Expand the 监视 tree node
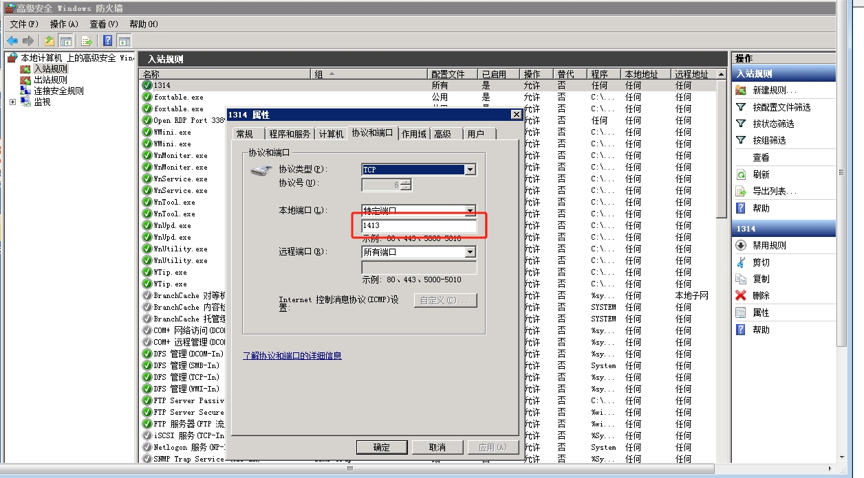The height and width of the screenshot is (478, 864). [x=13, y=102]
